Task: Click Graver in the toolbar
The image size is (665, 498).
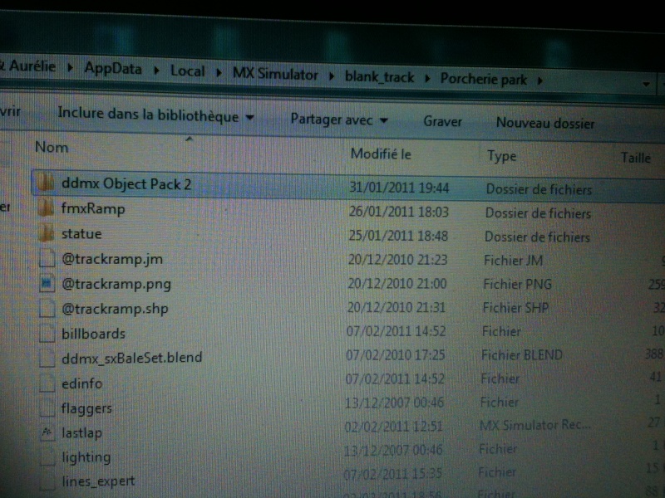Action: (442, 121)
